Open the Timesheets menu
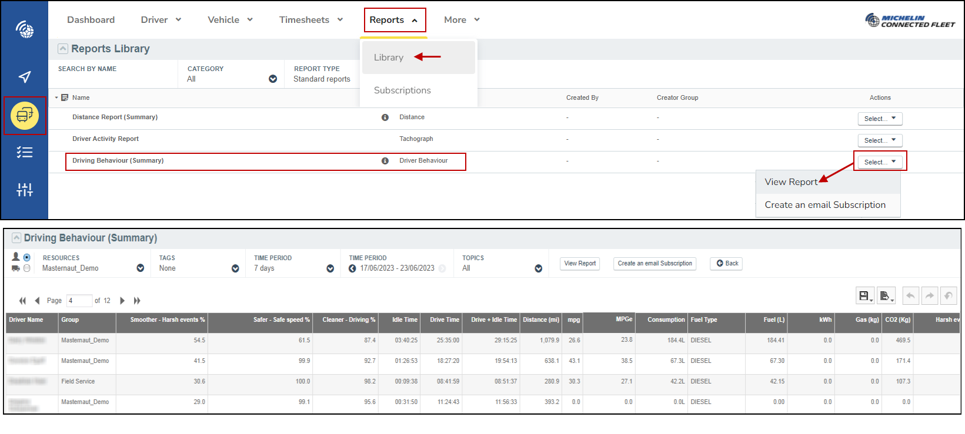 (x=311, y=20)
